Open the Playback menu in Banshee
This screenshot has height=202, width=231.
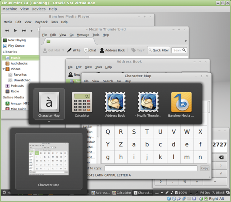[41, 22]
